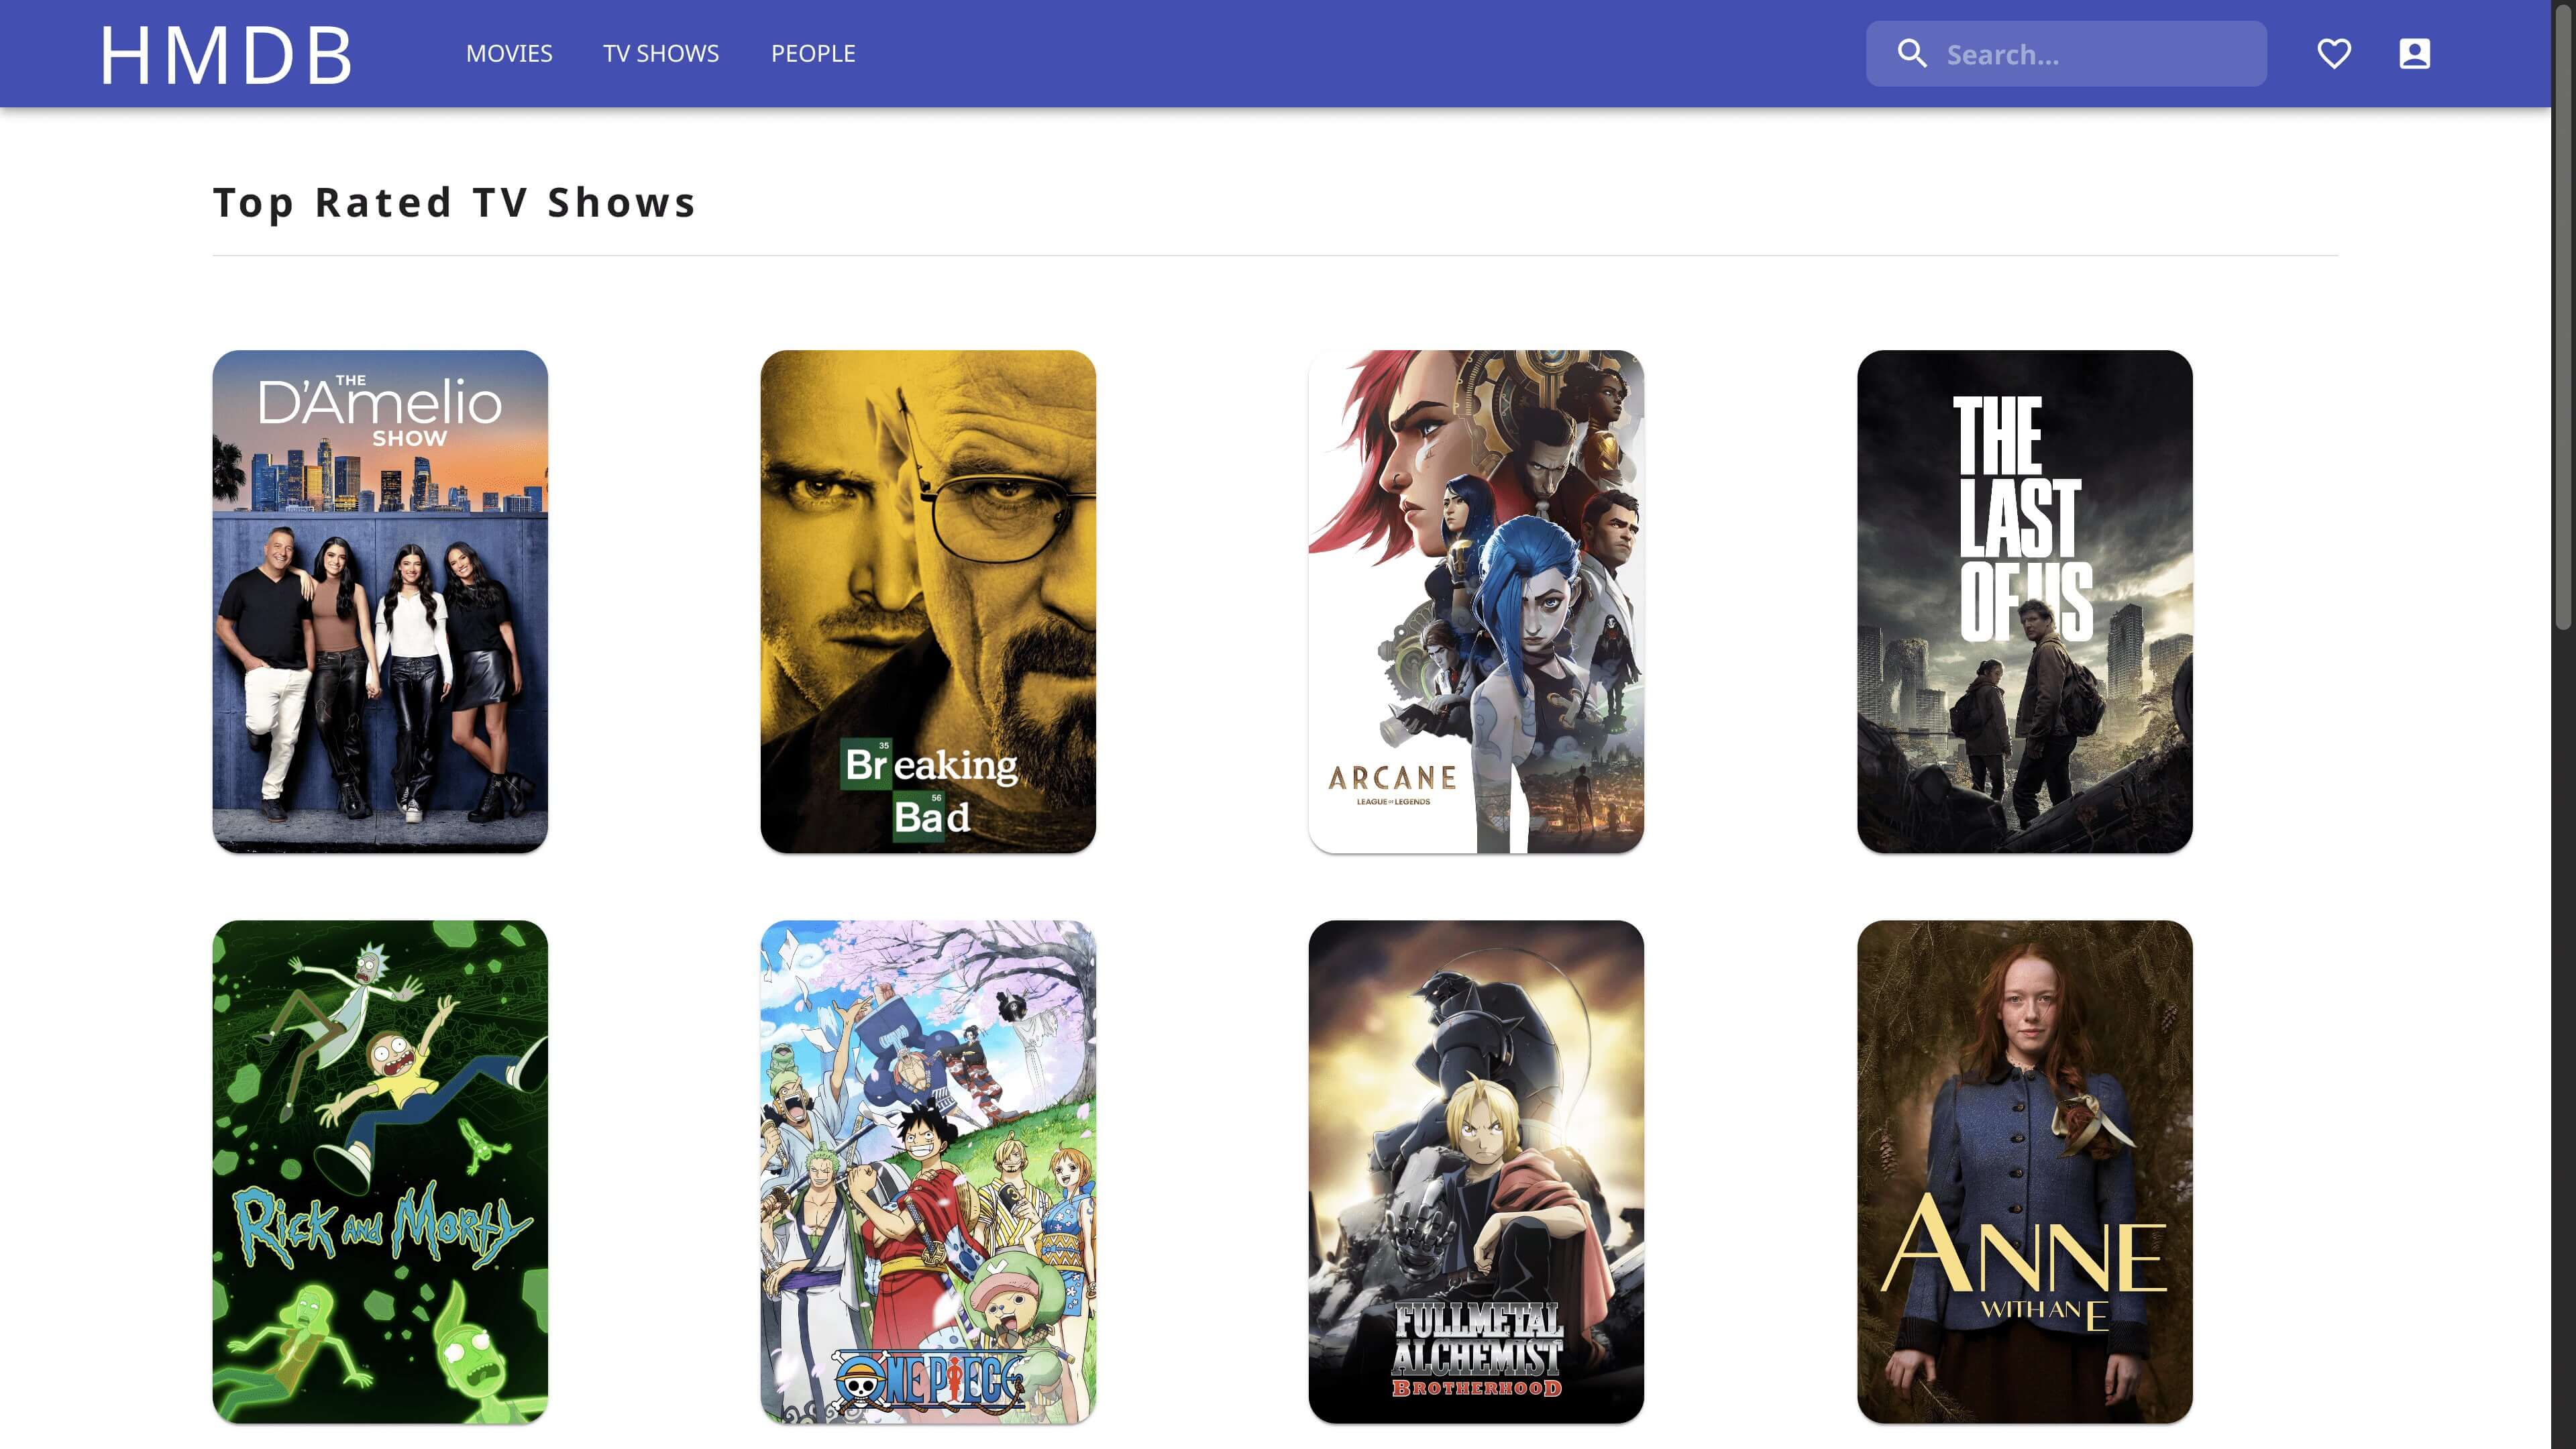Click the Anne with an E poster
This screenshot has width=2576, height=1449.
pyautogui.click(x=2024, y=1171)
